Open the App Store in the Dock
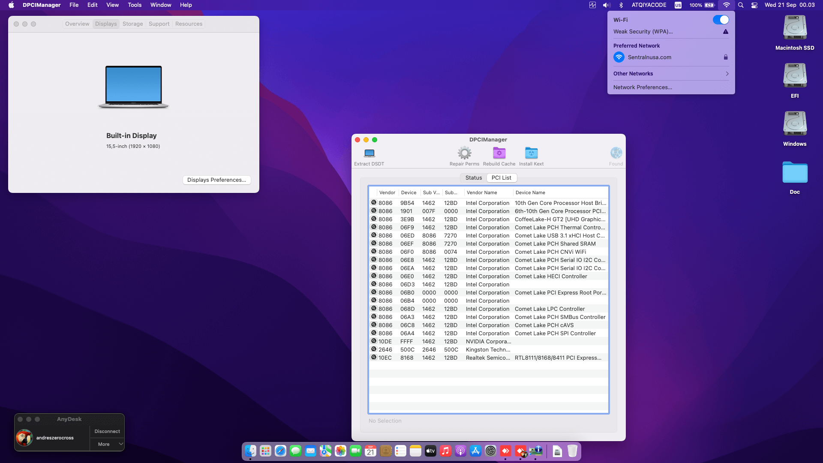 475,451
